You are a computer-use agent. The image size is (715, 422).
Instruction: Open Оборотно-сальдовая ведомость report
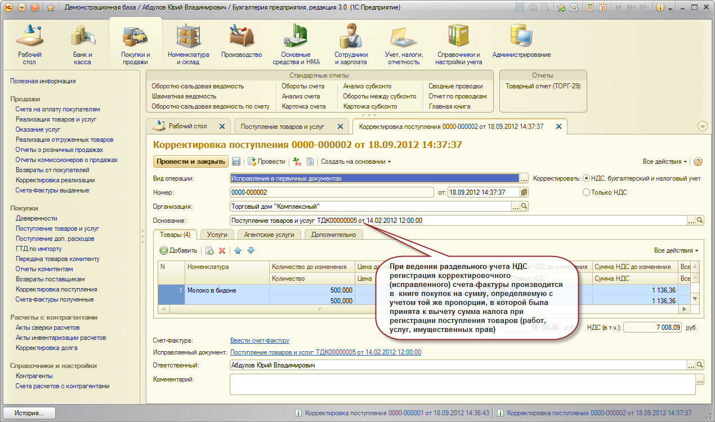(x=198, y=86)
